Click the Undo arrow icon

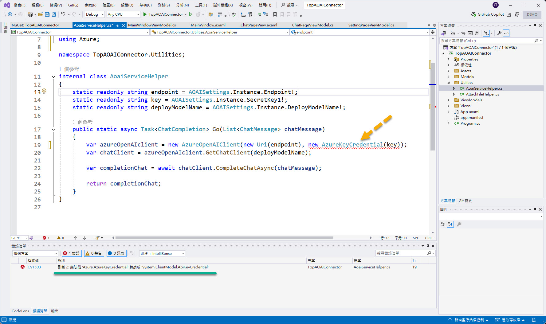tap(63, 14)
